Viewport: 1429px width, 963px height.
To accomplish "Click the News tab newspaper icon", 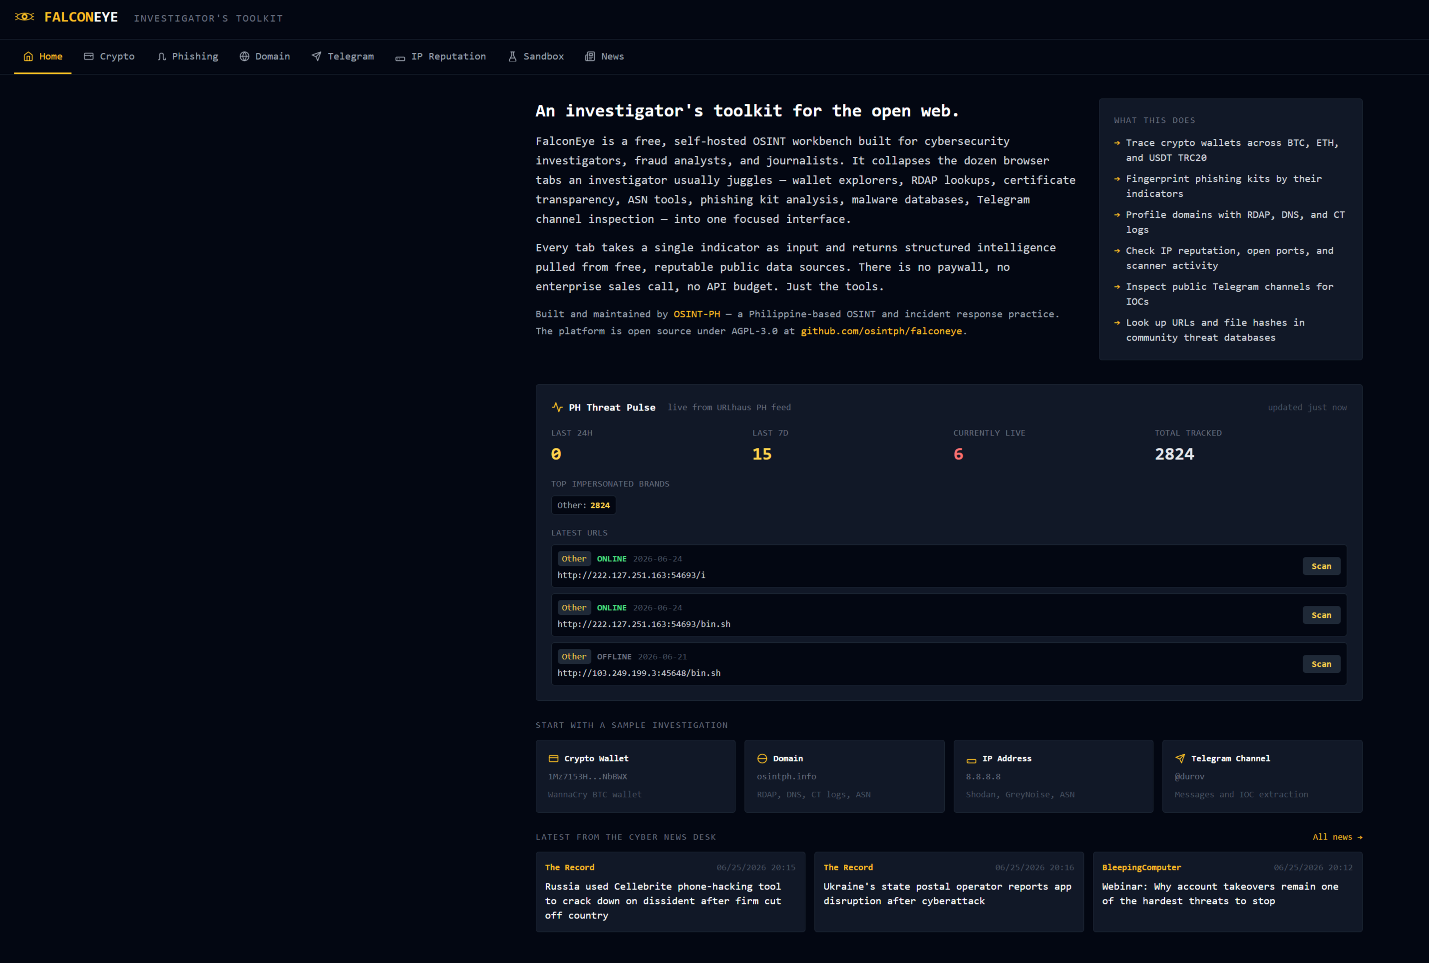I will click(590, 56).
